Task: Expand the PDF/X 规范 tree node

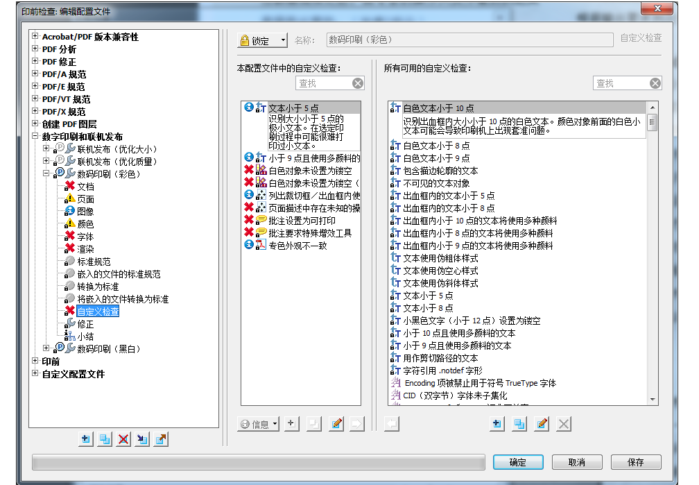Action: tap(35, 112)
